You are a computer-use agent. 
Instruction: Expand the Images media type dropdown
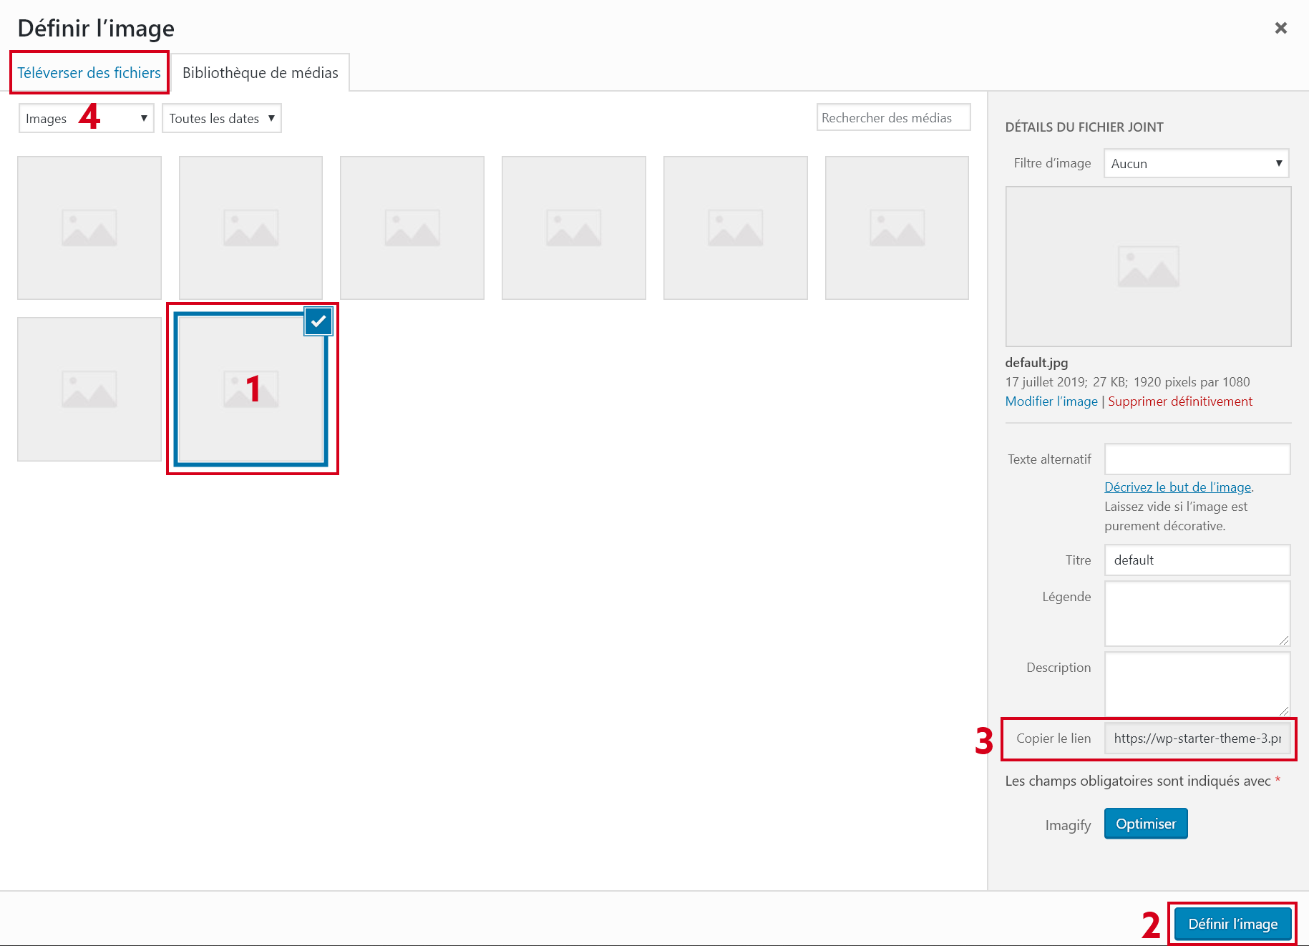86,119
